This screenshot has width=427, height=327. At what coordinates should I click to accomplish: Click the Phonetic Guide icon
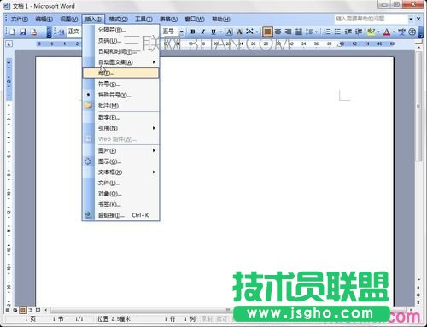pyautogui.click(x=401, y=32)
